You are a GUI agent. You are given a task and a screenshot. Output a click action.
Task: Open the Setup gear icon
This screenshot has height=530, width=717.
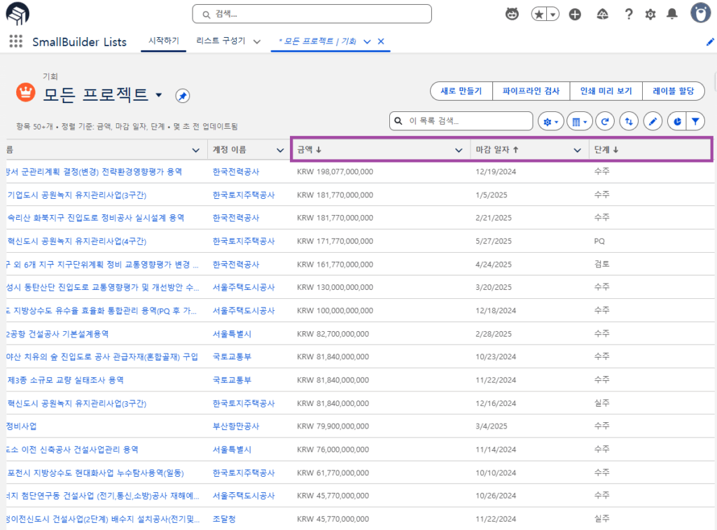pyautogui.click(x=650, y=14)
